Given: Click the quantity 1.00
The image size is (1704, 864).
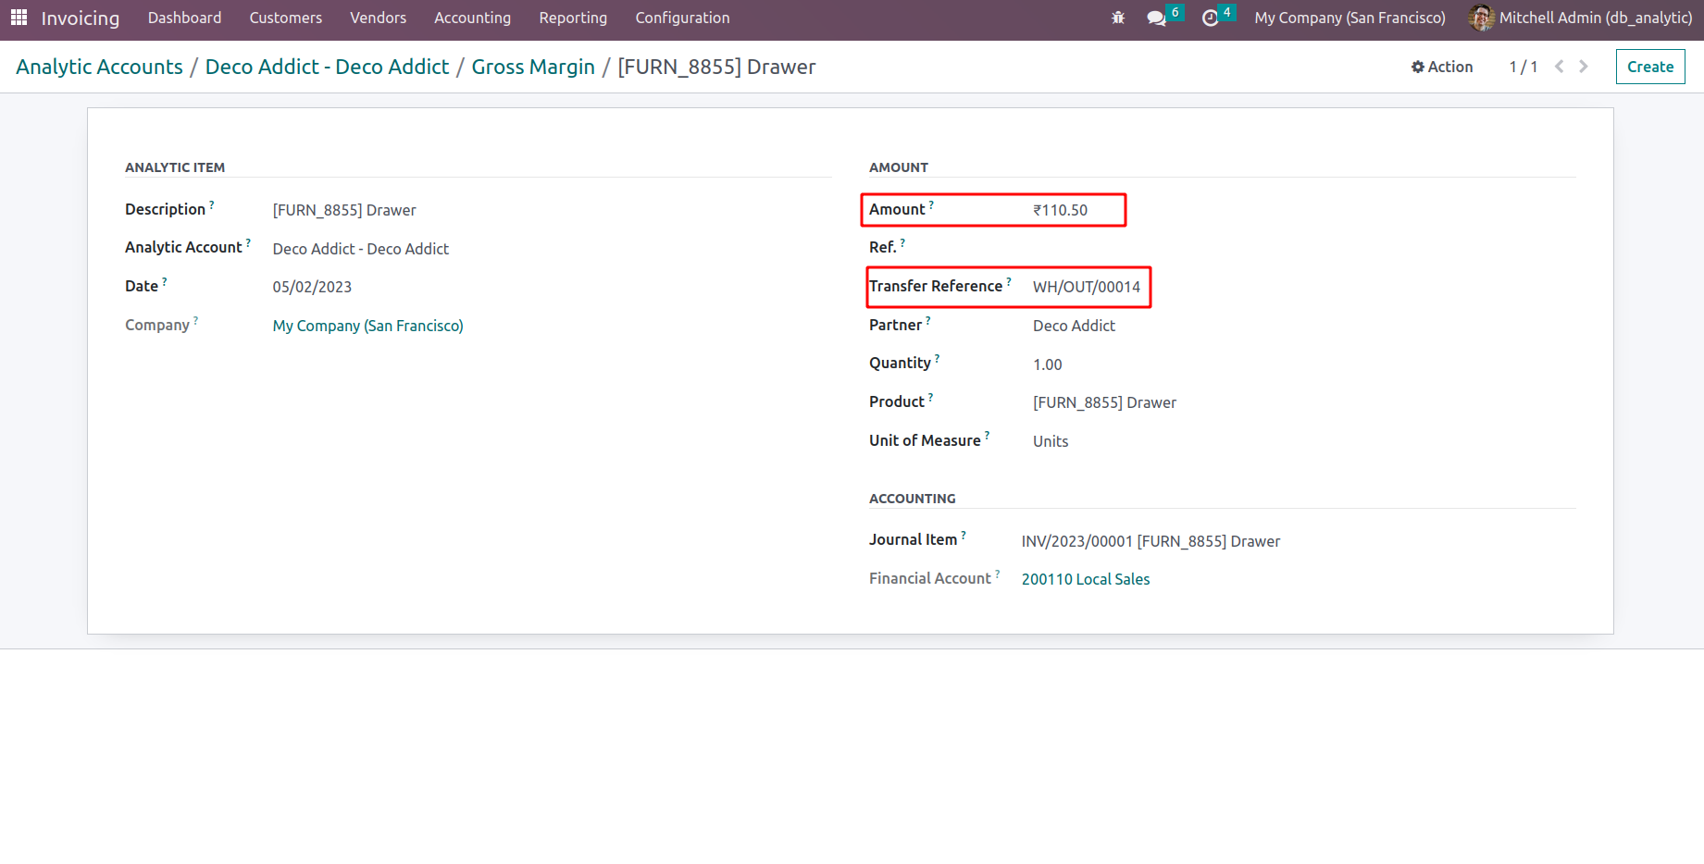Looking at the screenshot, I should 1048,364.
